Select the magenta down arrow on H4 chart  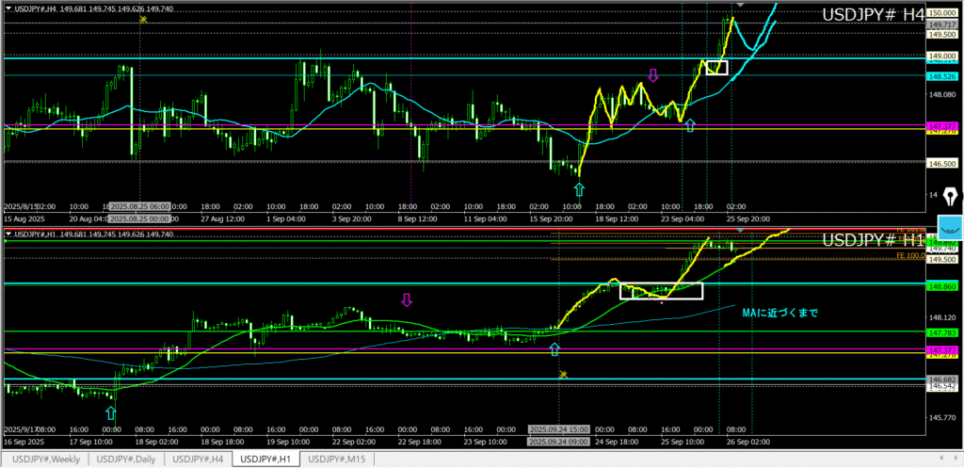point(652,74)
